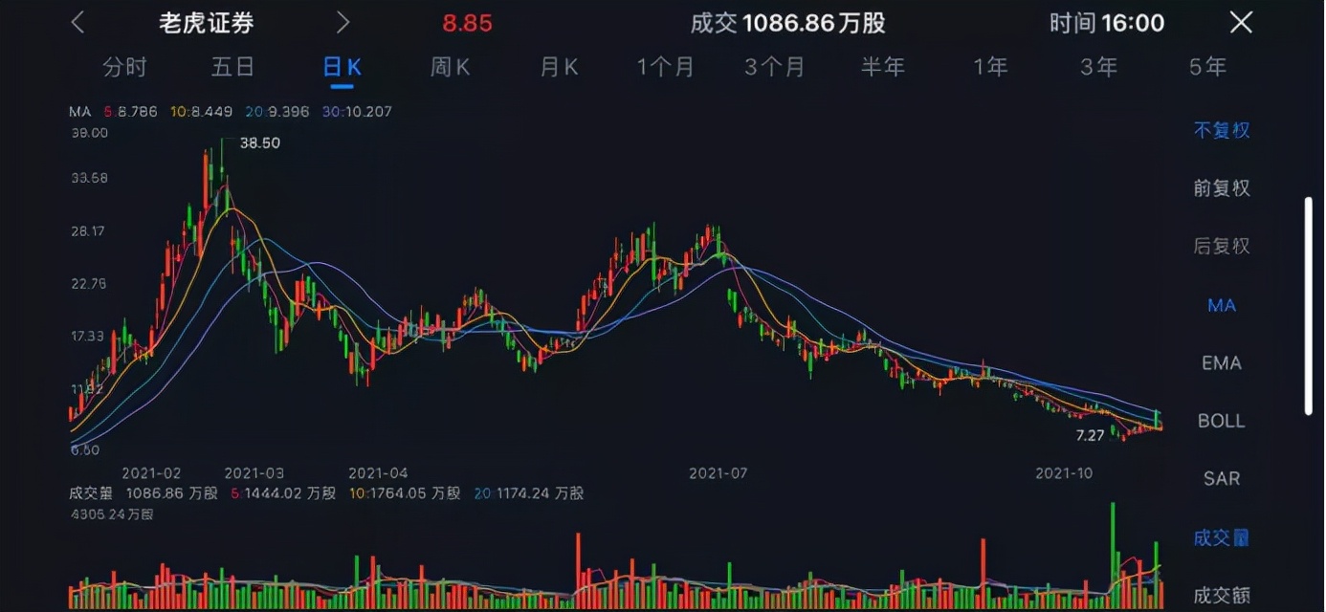Go to previous stock with left chevron
This screenshot has height=612, width=1326.
tap(78, 23)
